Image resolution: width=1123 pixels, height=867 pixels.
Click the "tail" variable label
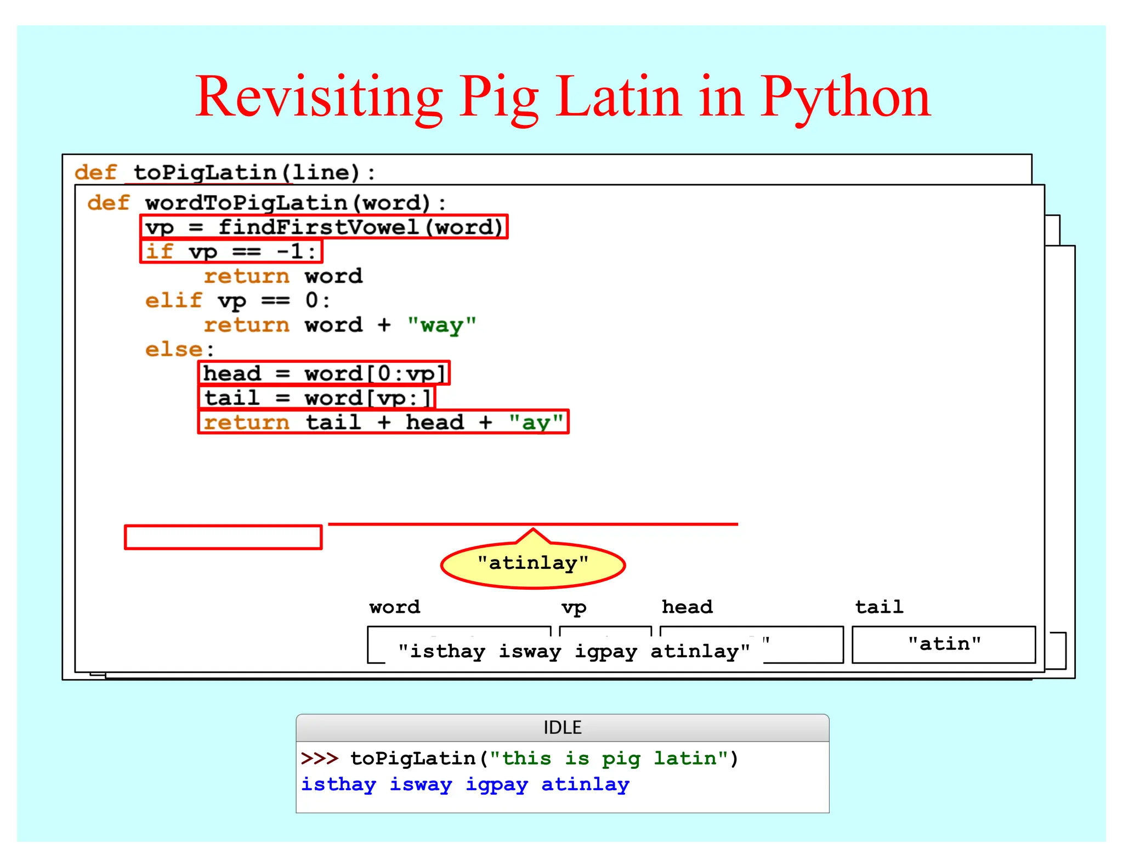tap(879, 607)
